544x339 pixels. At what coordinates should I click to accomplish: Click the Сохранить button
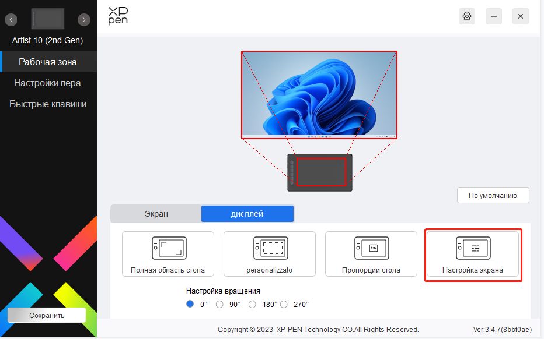47,316
